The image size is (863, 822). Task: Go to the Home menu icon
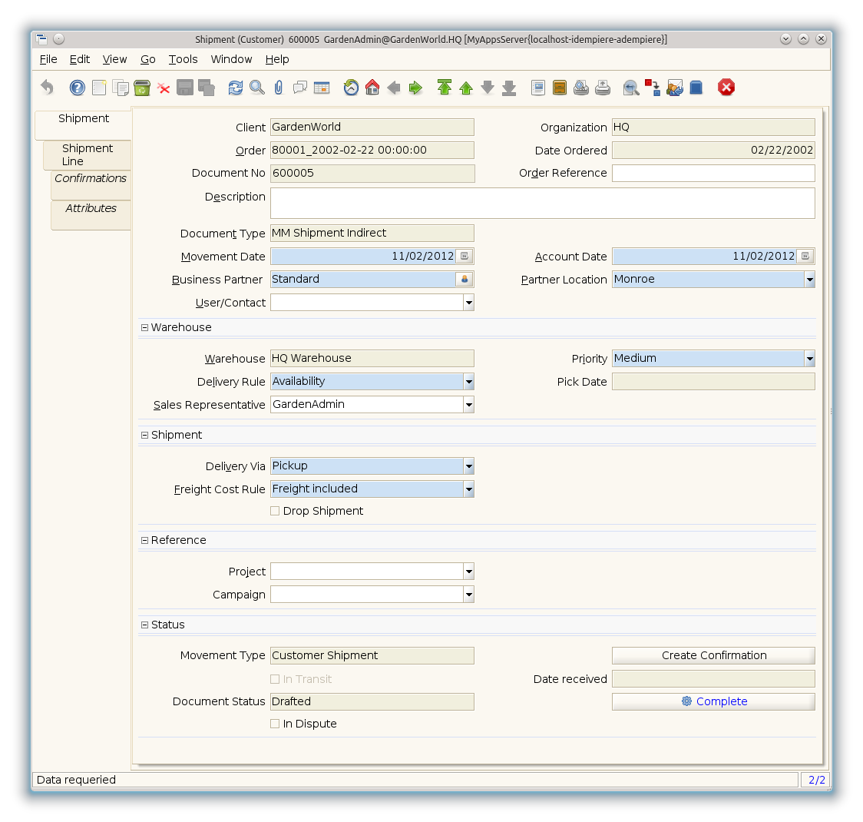point(372,88)
